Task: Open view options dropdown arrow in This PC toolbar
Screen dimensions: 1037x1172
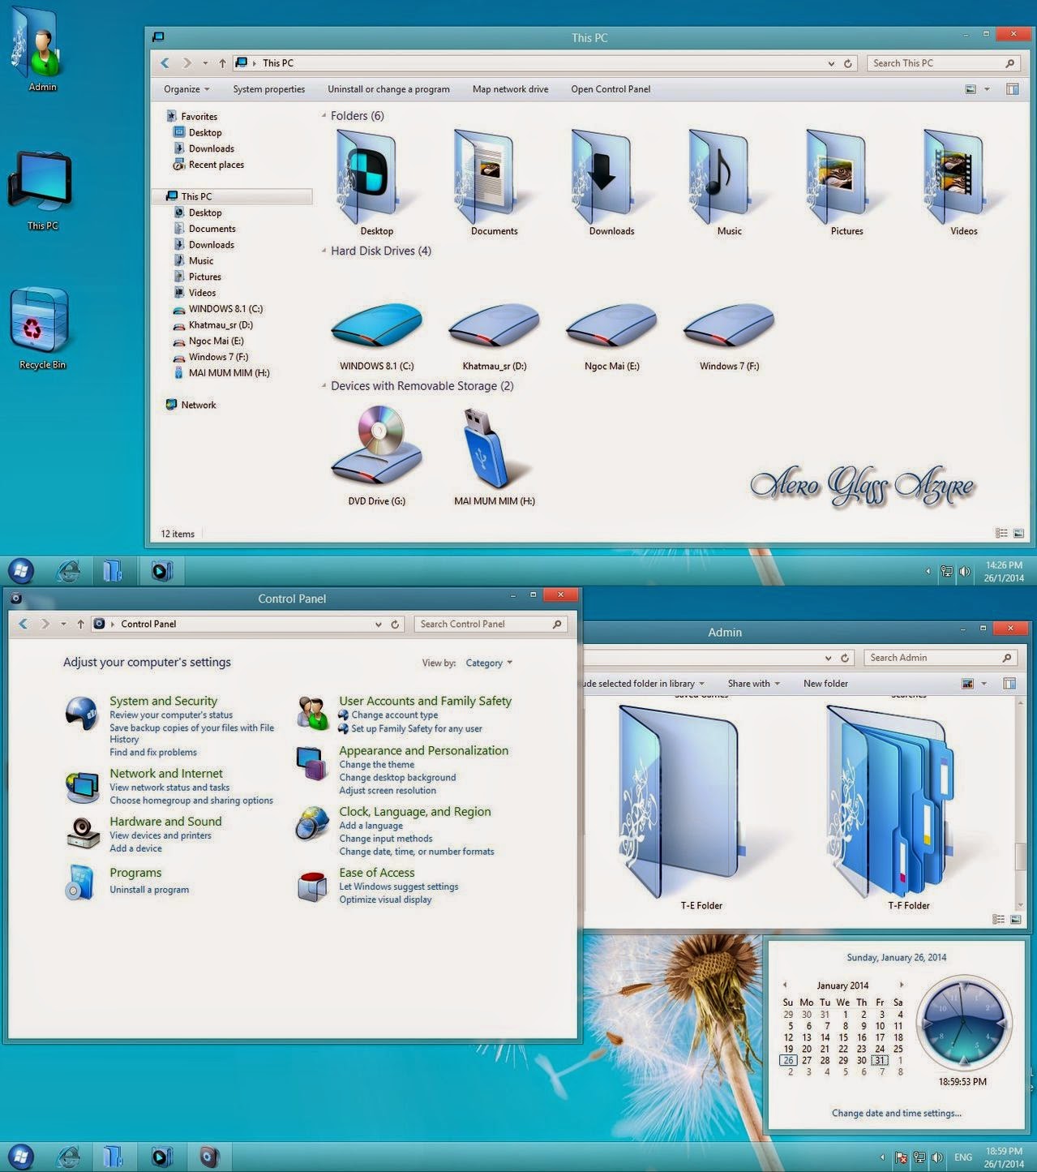Action: click(987, 89)
